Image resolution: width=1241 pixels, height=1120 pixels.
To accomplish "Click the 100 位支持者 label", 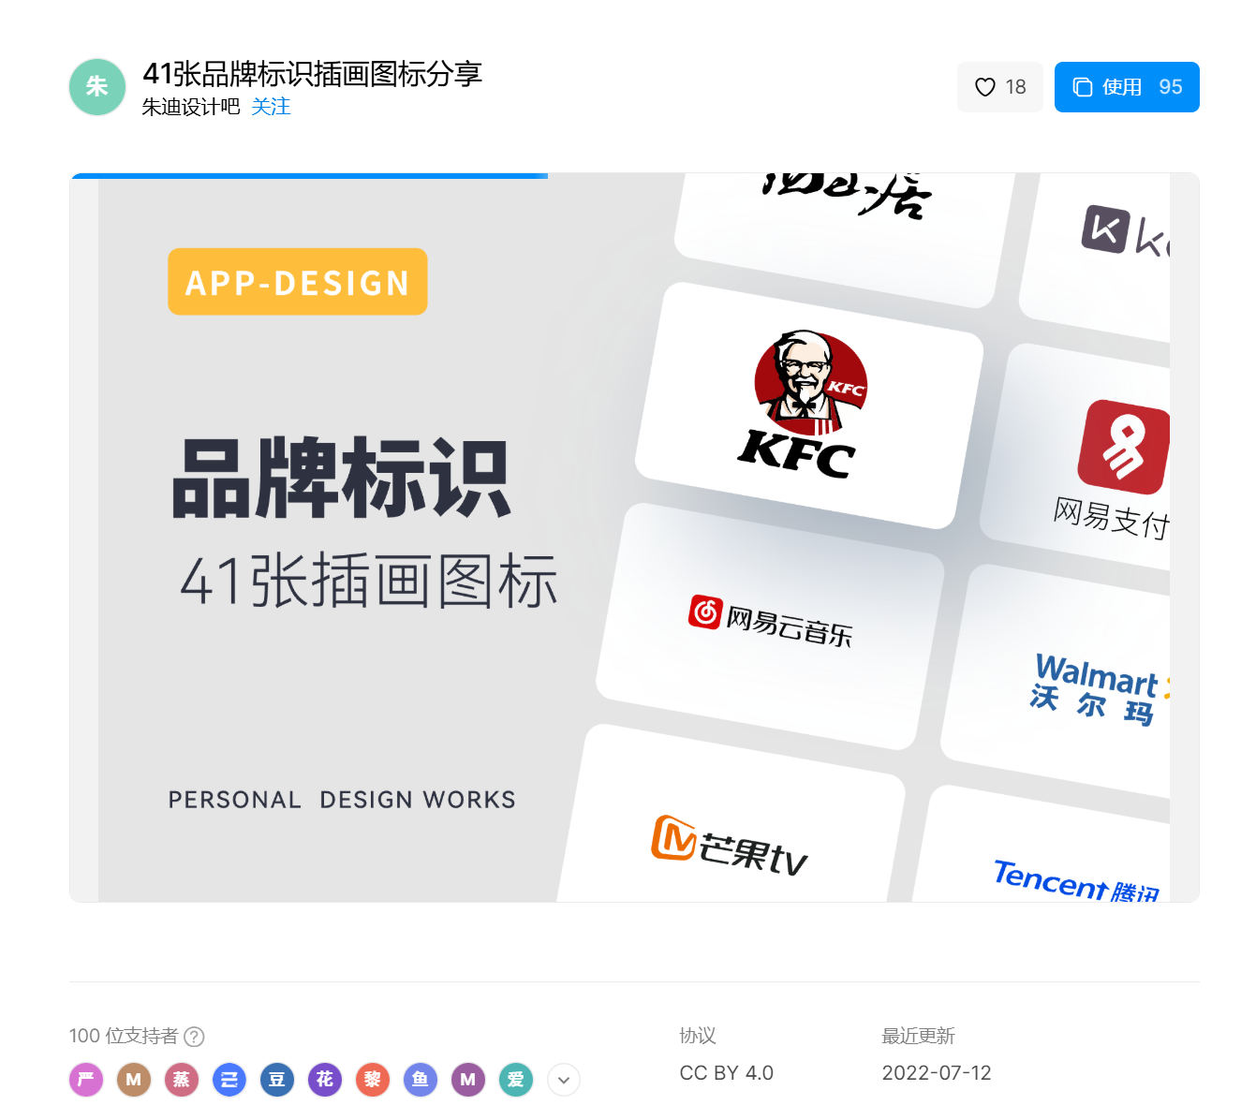I will [124, 1036].
